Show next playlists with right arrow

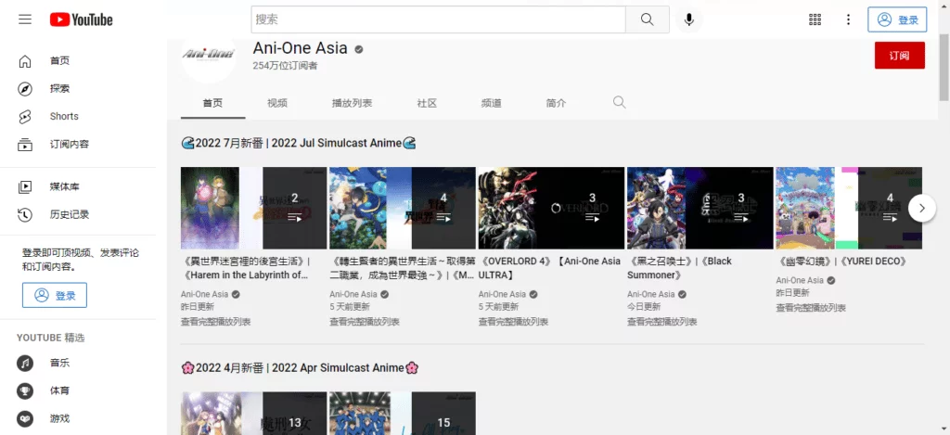[922, 208]
